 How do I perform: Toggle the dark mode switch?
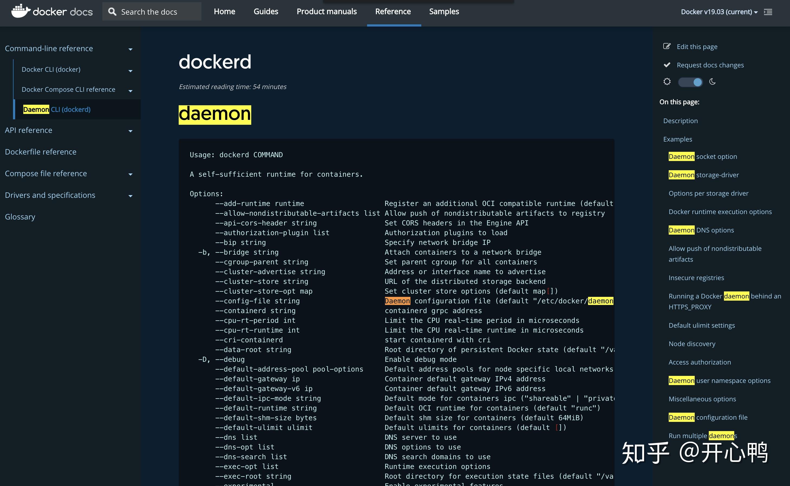point(690,82)
